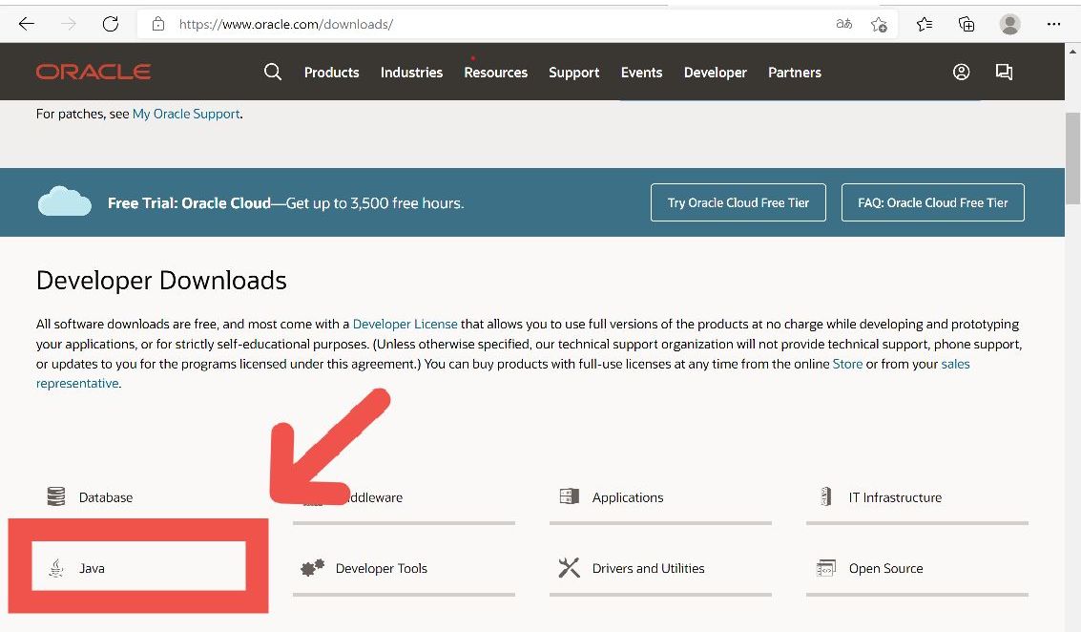Screen dimensions: 1081x632
Task: Click the Free Trial: Oracle Cloud banner text
Action: (x=285, y=202)
